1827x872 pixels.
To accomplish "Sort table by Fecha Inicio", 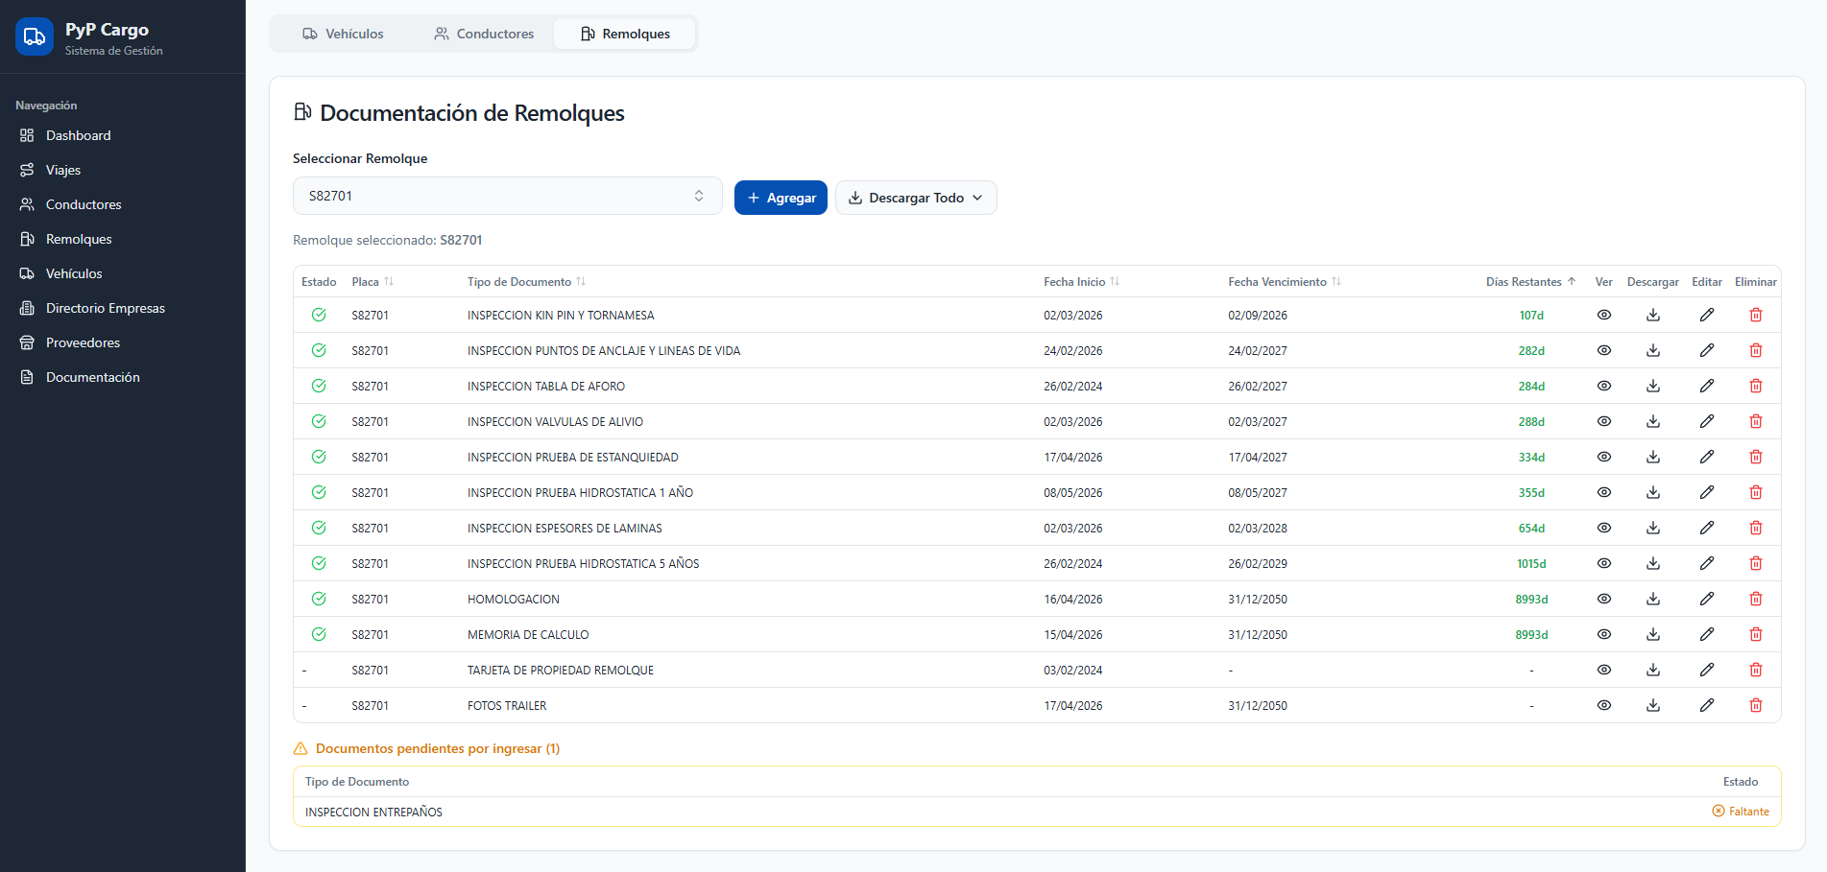I will point(1082,282).
